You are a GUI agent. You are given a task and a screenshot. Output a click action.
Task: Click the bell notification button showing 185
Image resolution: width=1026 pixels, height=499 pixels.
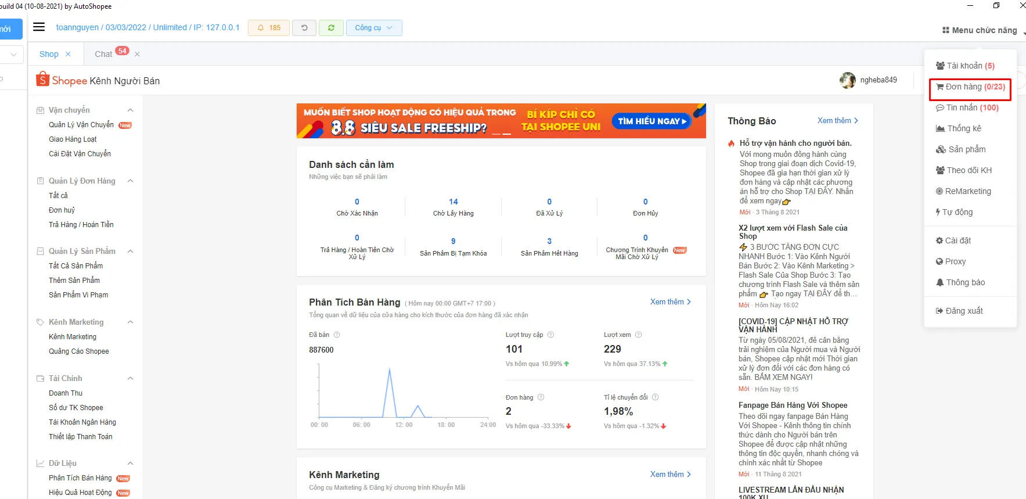[x=269, y=28]
